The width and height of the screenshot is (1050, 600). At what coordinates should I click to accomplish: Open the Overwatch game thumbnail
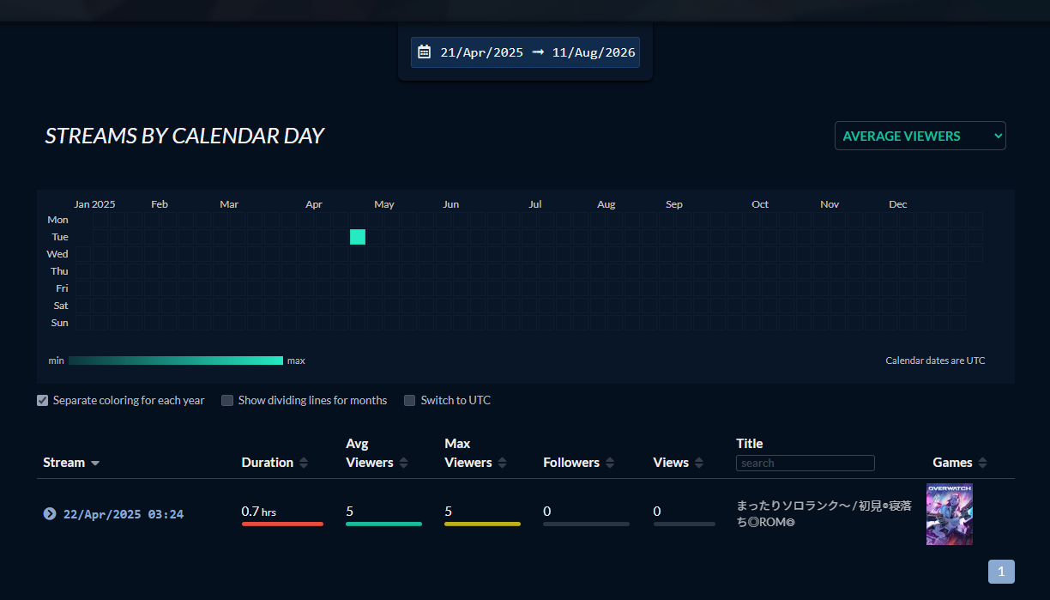(950, 514)
